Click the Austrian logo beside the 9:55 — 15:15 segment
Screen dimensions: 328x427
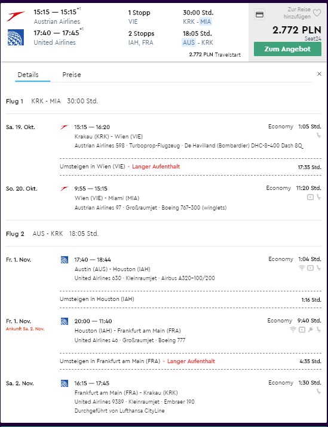point(65,189)
